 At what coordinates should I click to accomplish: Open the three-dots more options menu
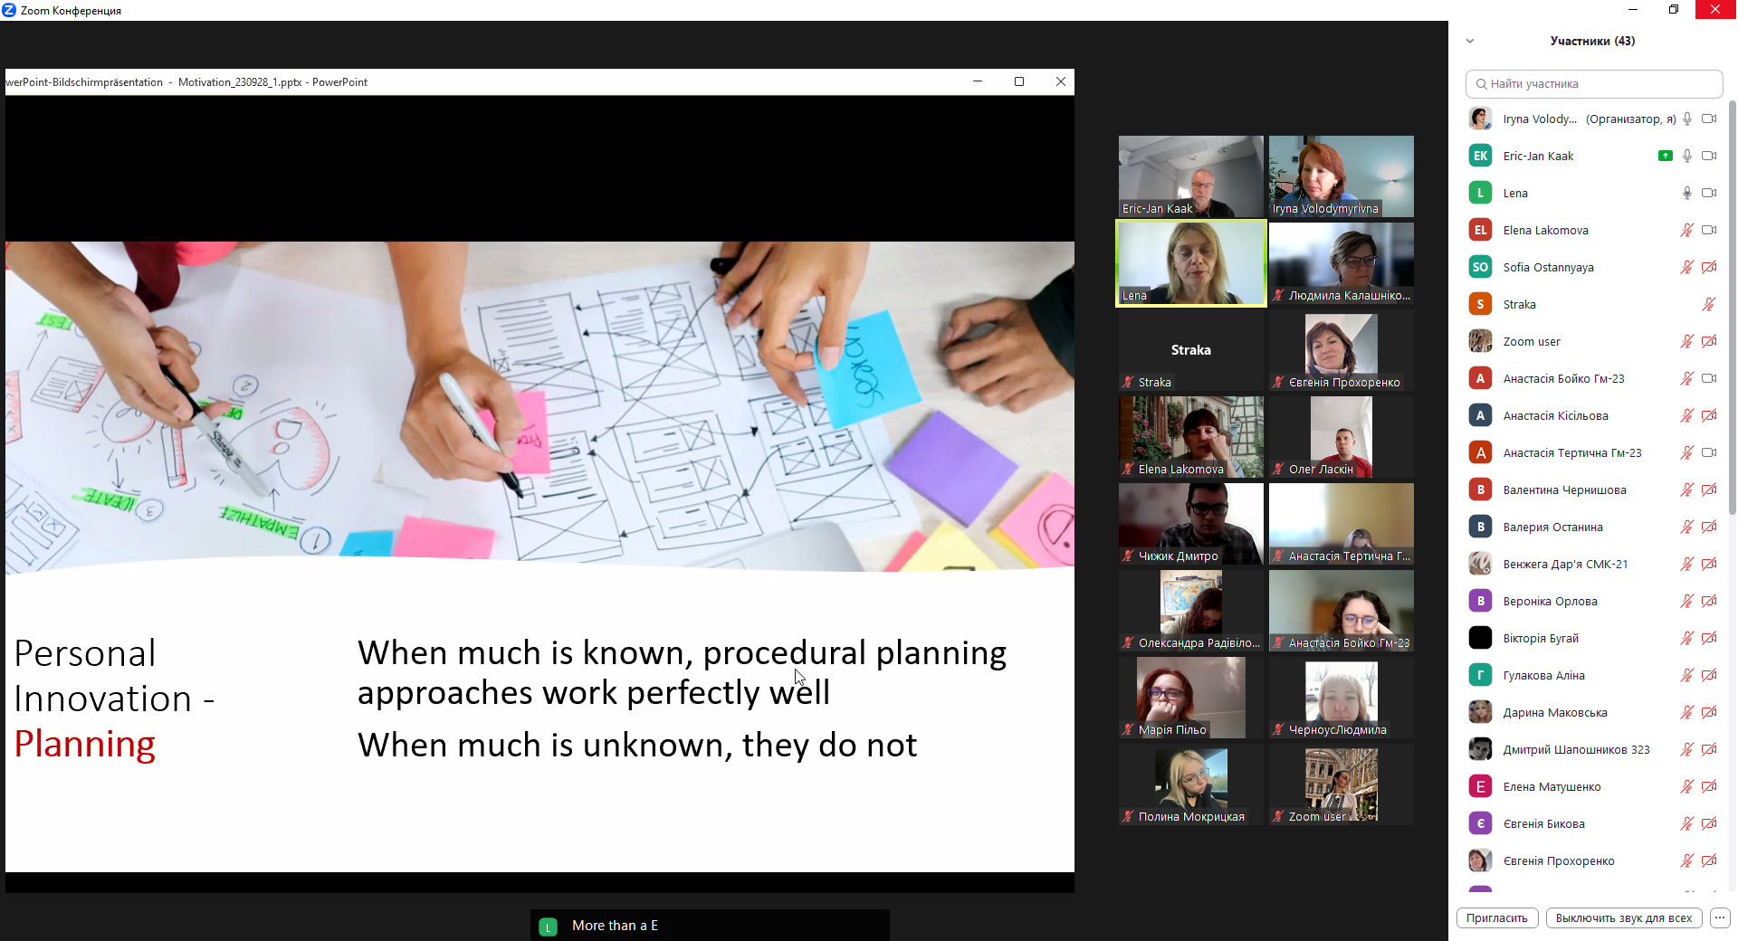click(1720, 917)
